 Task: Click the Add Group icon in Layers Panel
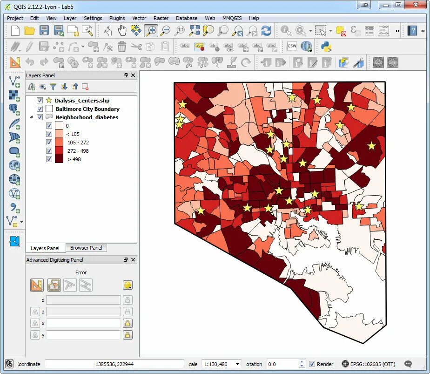pyautogui.click(x=33, y=87)
